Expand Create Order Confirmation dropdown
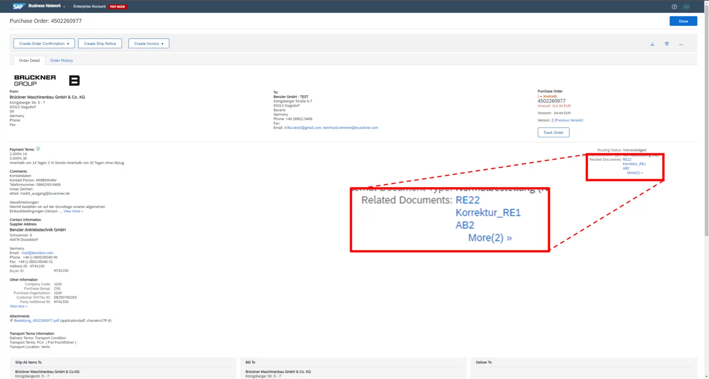 click(44, 44)
